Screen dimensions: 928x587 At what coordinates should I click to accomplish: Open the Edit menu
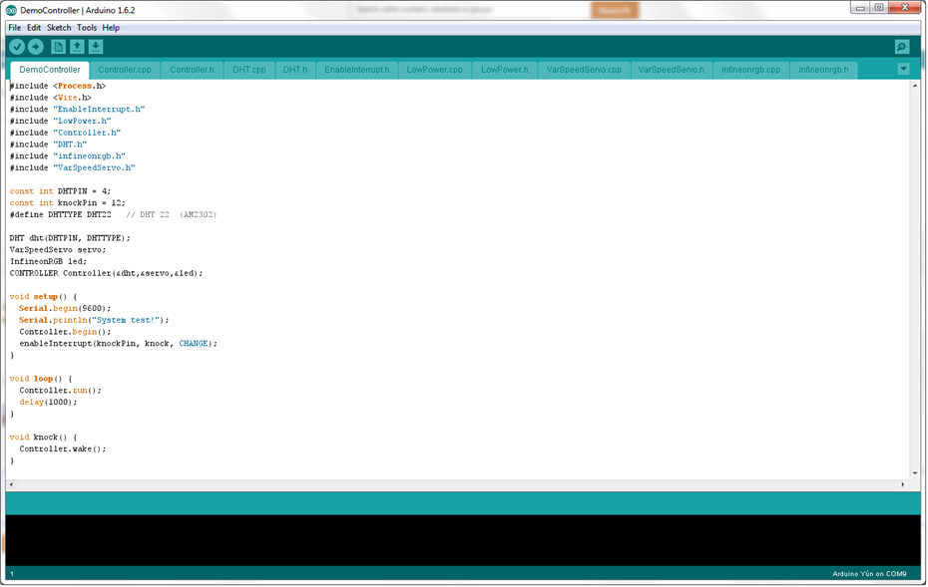pos(34,27)
